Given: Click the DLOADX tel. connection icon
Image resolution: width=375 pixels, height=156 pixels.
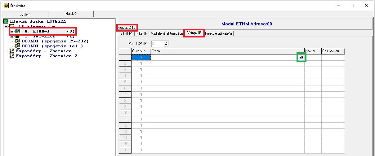Looking at the screenshot, I should 18,46.
